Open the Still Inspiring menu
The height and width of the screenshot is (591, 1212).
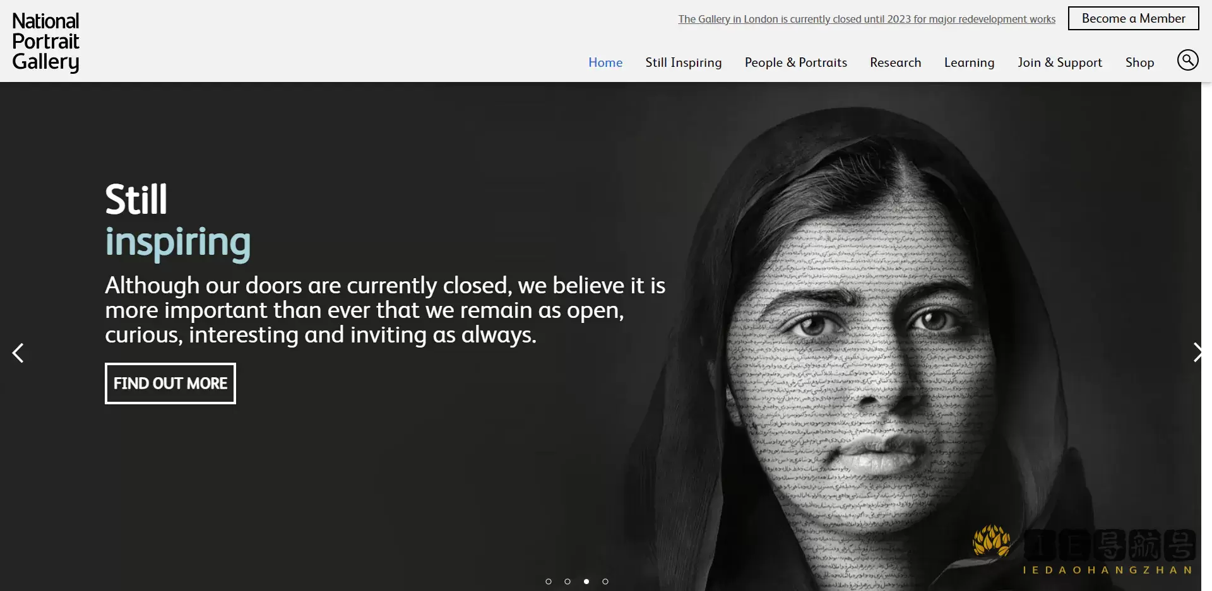(683, 62)
